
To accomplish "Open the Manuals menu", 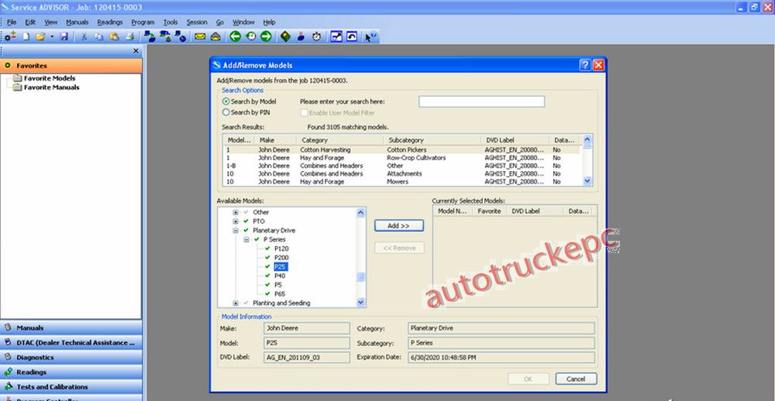I will point(77,22).
